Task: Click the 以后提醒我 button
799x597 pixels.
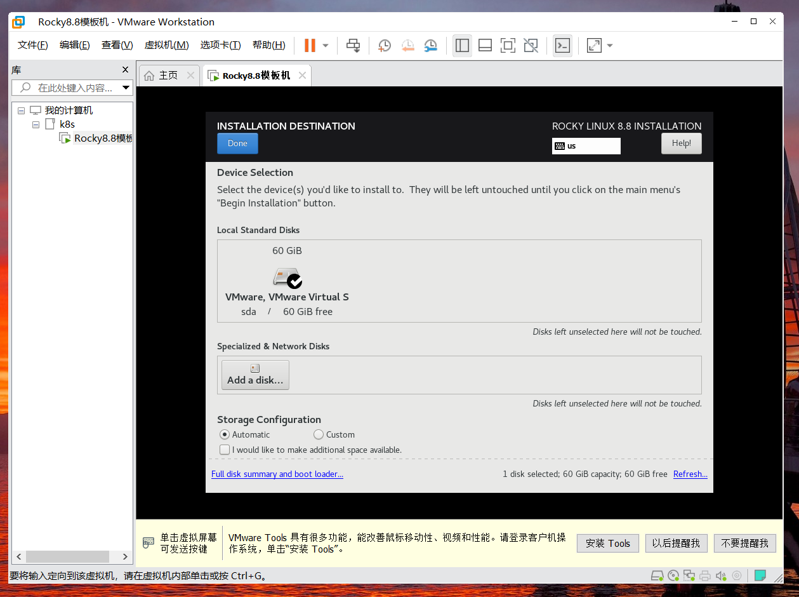Action: (x=676, y=543)
